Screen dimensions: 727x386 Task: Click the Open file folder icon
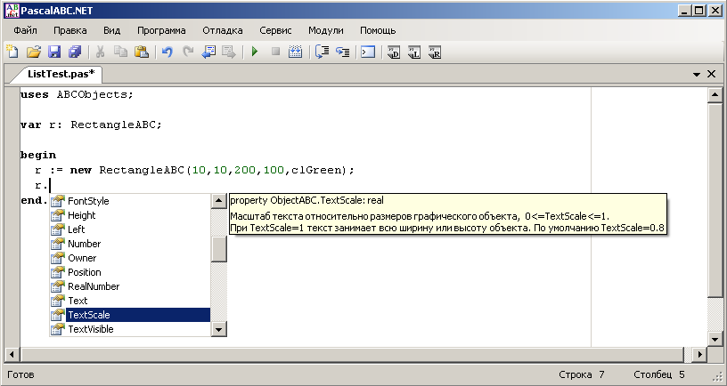[33, 52]
